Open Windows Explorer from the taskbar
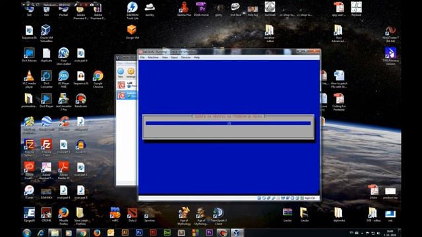The image size is (422, 237). [x=55, y=232]
